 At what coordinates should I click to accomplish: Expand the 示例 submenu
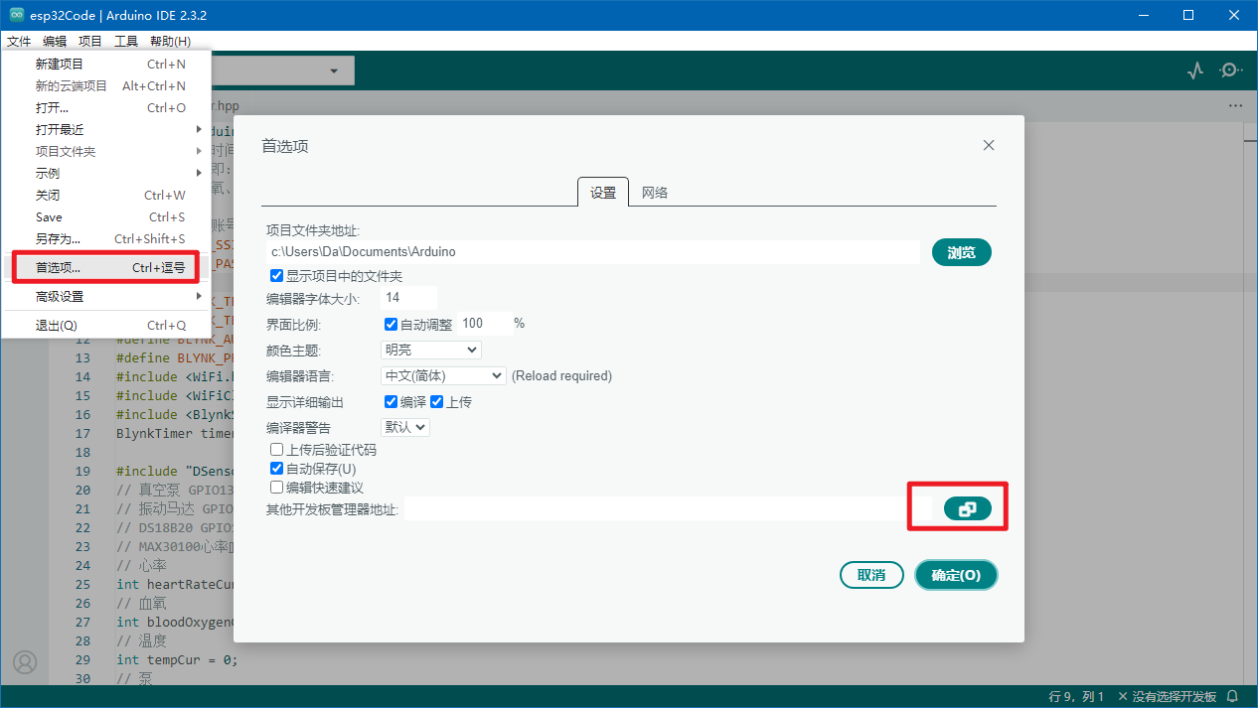click(106, 173)
